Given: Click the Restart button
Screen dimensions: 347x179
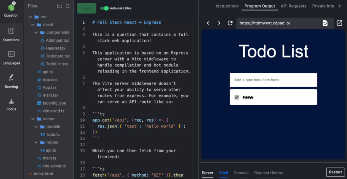Looking at the screenshot, I should (335, 172).
